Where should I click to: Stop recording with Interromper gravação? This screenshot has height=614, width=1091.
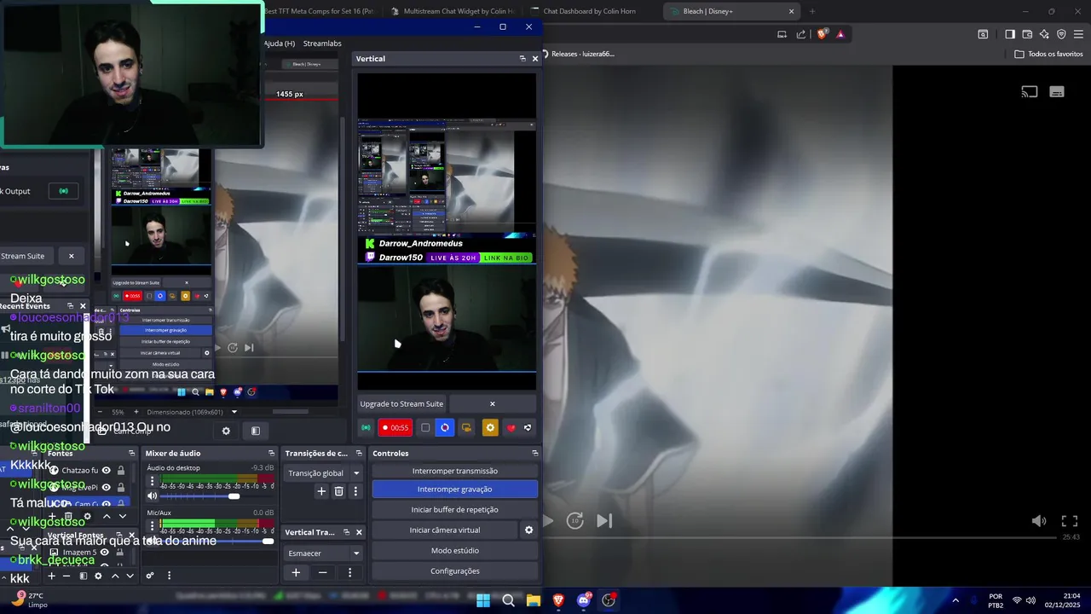(x=455, y=489)
